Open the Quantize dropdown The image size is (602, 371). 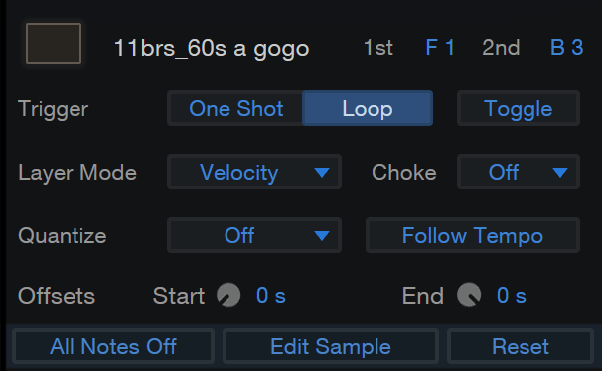click(x=254, y=235)
